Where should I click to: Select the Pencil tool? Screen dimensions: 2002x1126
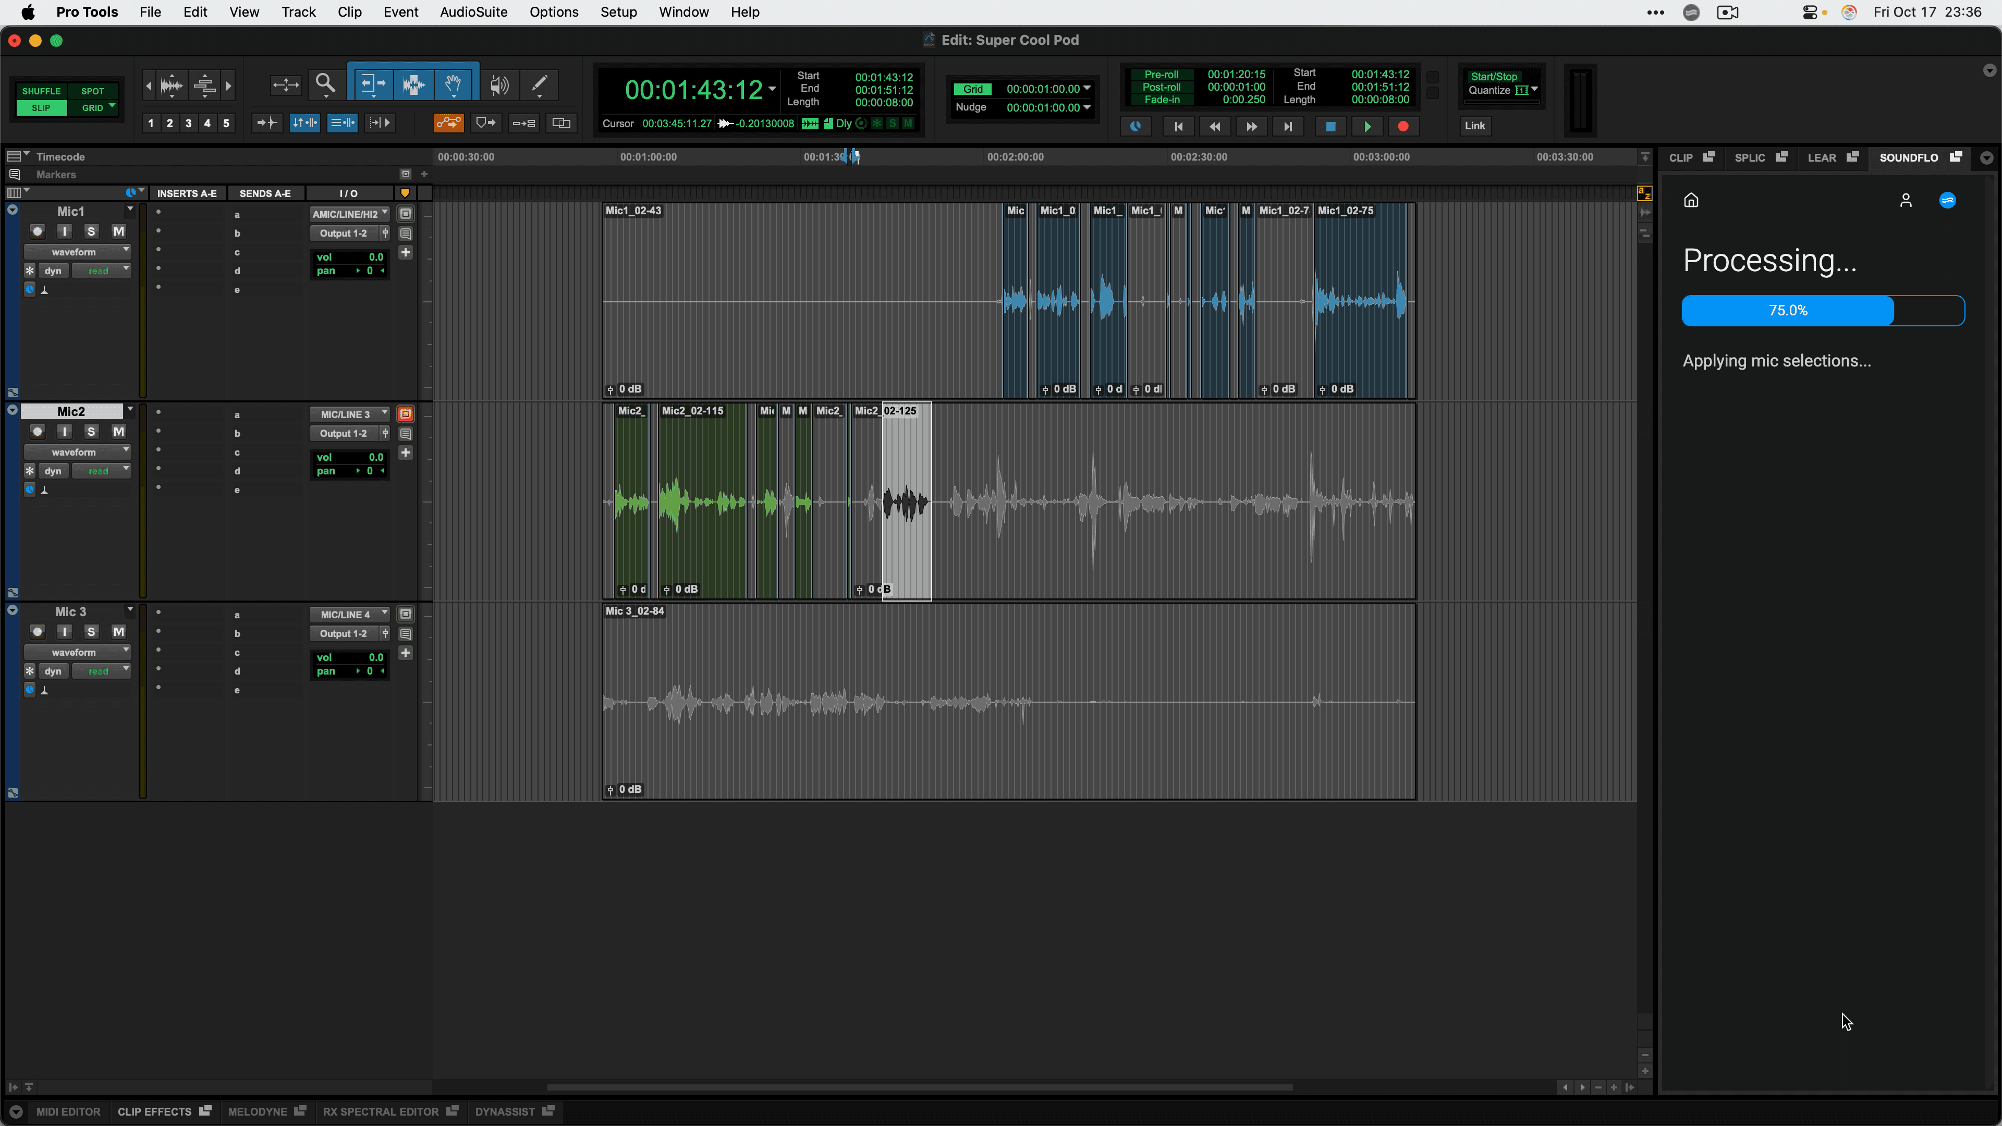click(540, 83)
